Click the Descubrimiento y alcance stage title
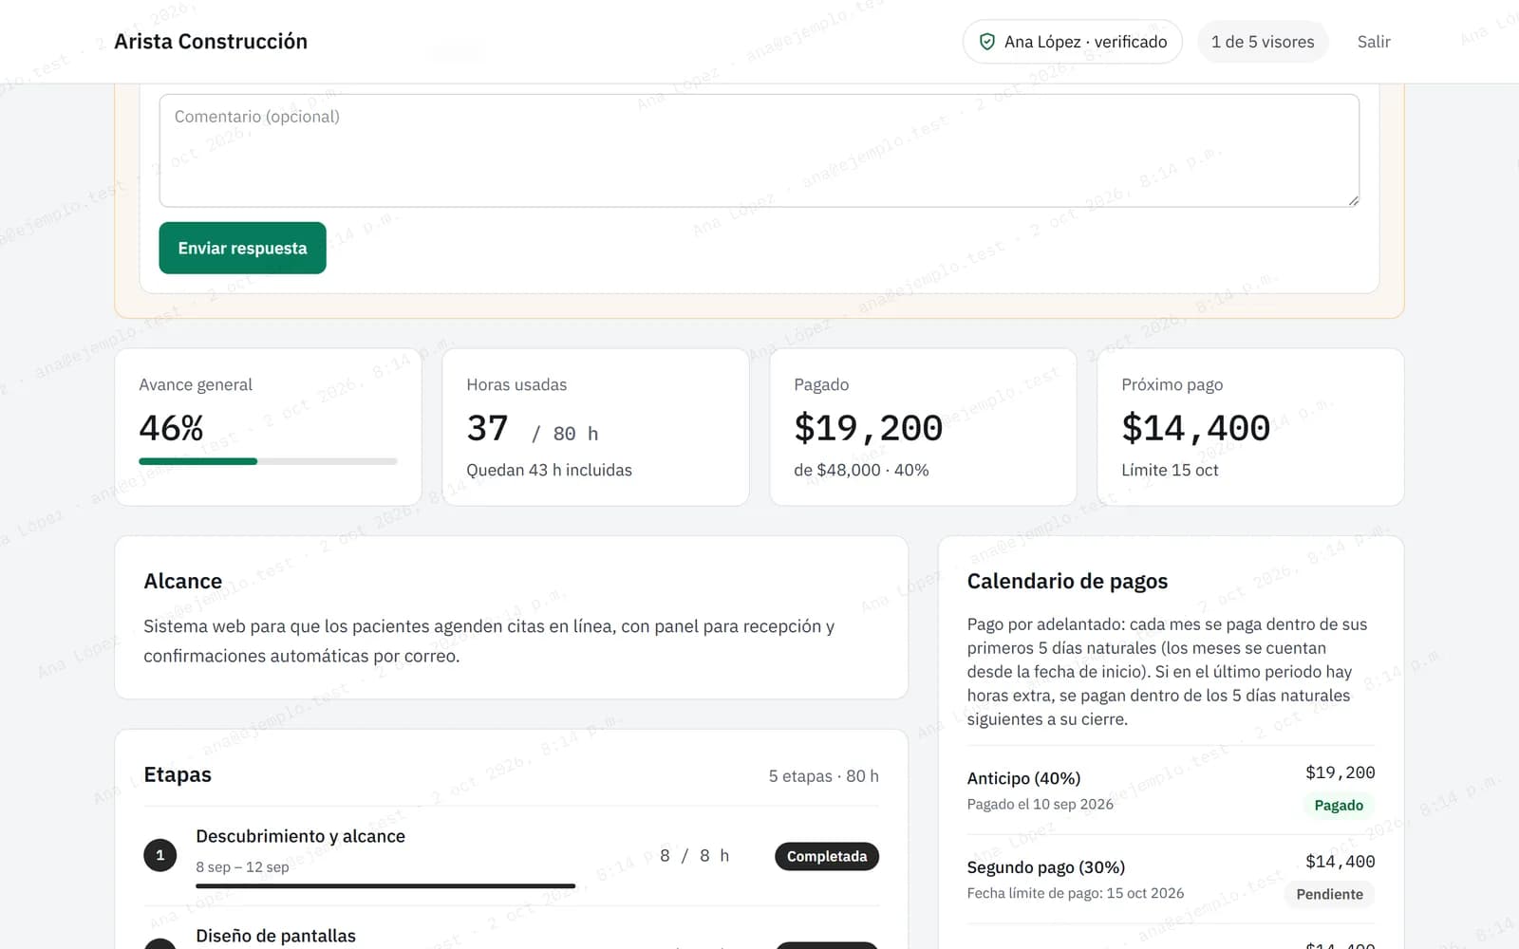 click(x=300, y=836)
